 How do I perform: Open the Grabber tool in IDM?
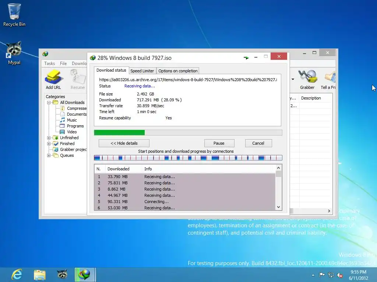point(307,80)
